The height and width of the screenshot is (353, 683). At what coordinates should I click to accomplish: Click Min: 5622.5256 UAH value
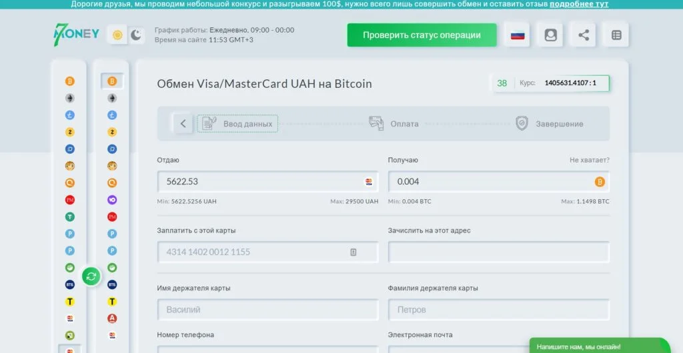[187, 202]
